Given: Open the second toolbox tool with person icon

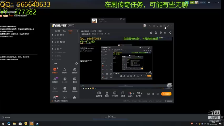Looking at the screenshot, I should [65, 71].
